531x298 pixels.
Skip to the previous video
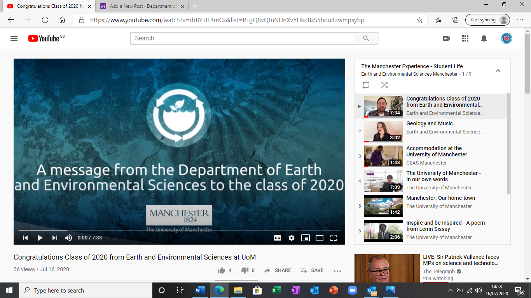pos(25,238)
